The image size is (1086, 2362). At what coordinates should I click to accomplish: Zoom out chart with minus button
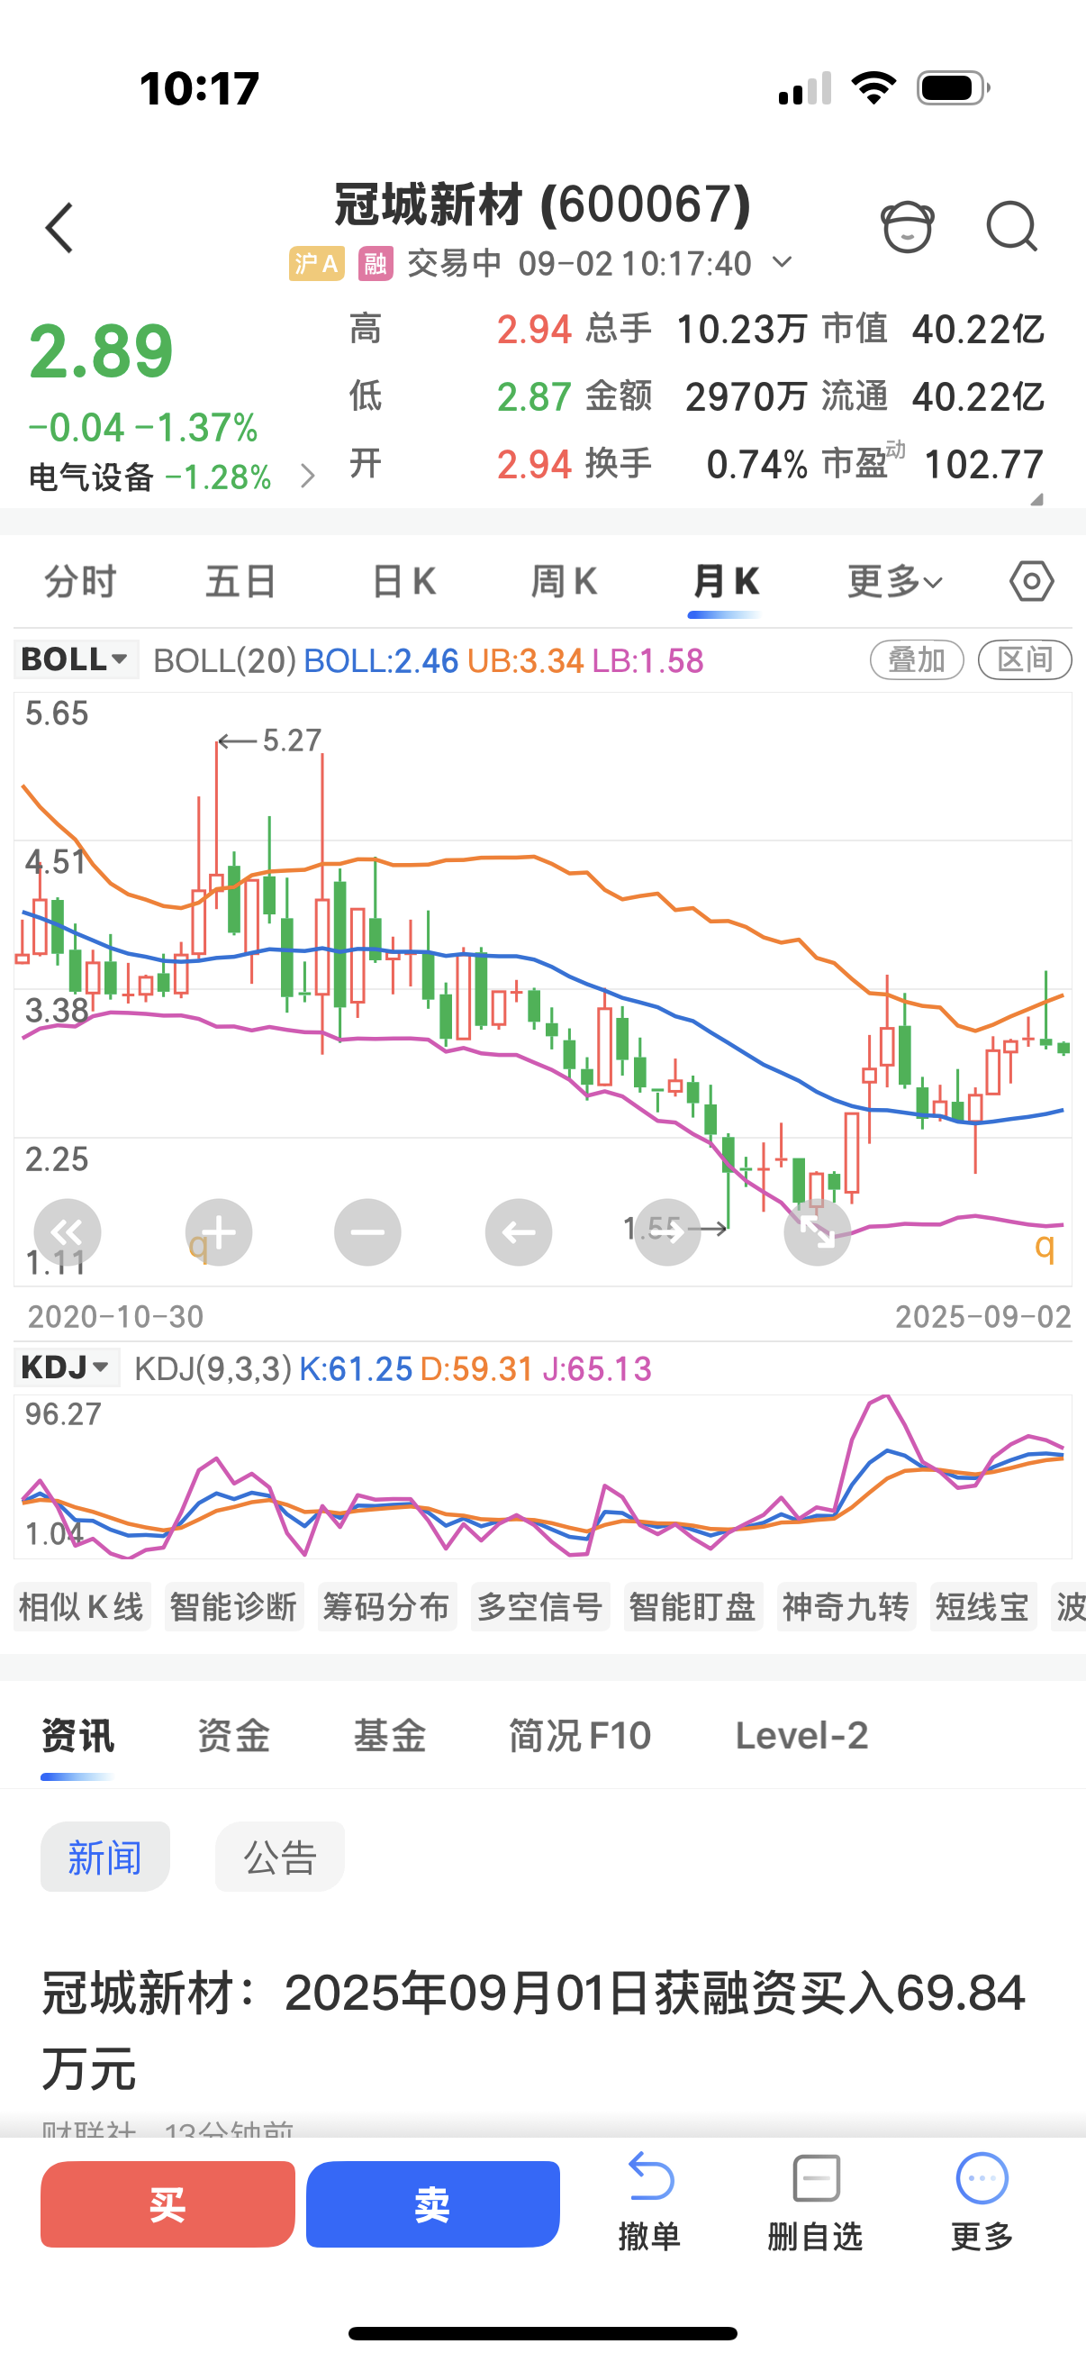pyautogui.click(x=367, y=1231)
